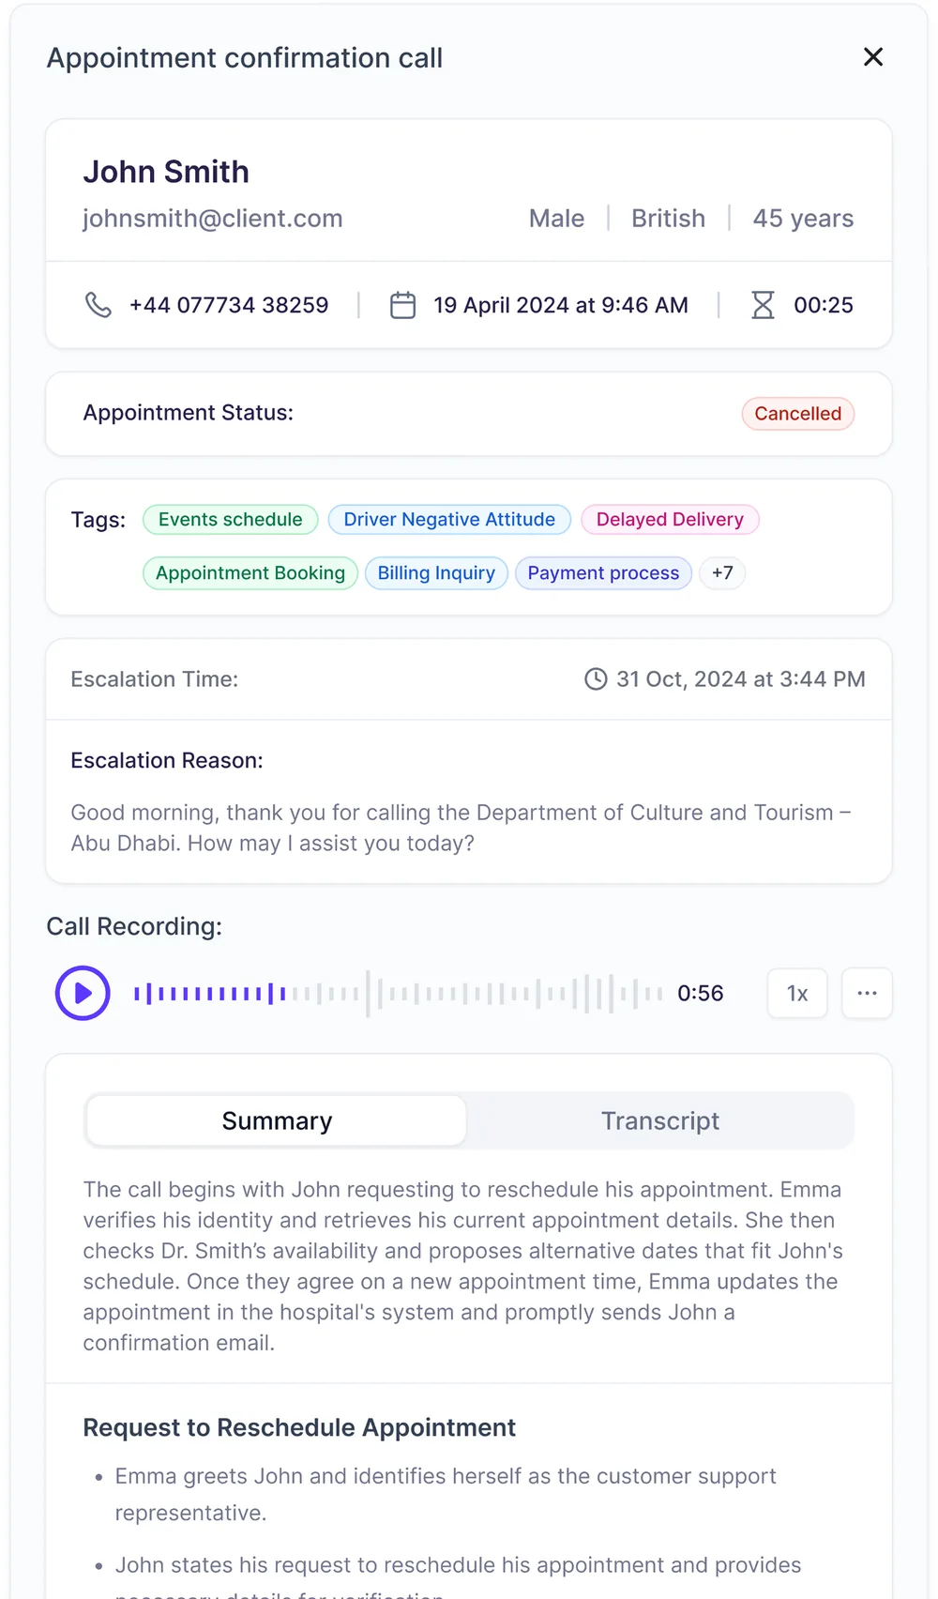Open the recording more options menu
The height and width of the screenshot is (1599, 938).
pyautogui.click(x=867, y=993)
